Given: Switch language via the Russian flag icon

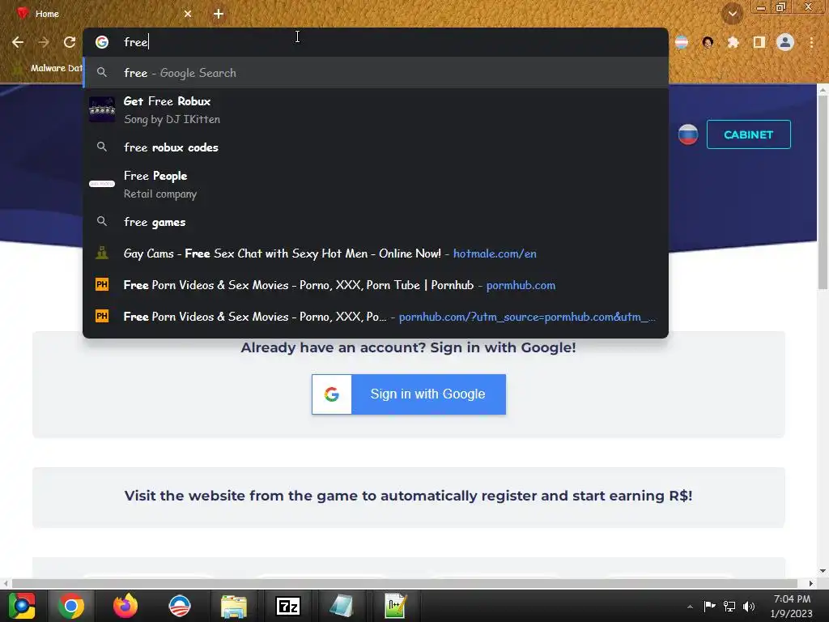Looking at the screenshot, I should [687, 134].
